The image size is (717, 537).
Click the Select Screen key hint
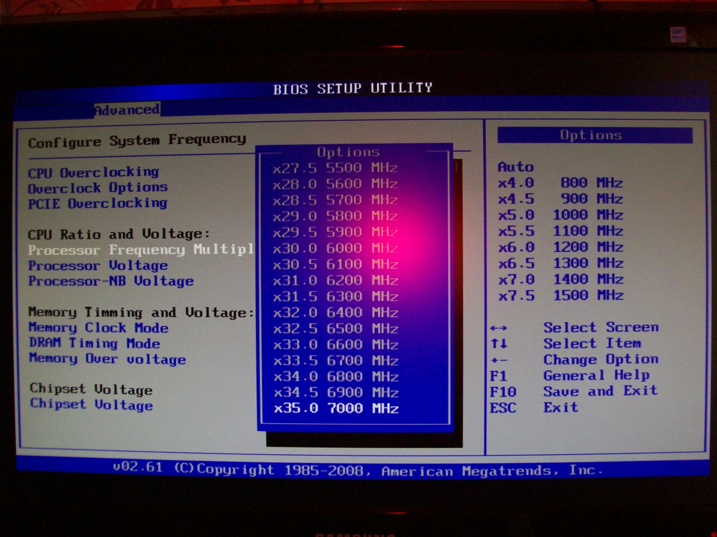click(574, 327)
